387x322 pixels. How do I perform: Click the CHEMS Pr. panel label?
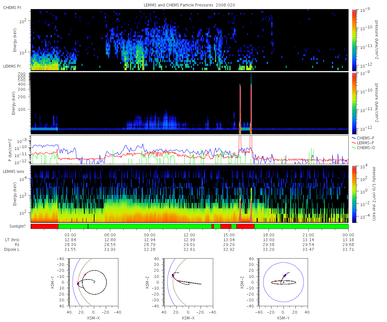point(13,8)
